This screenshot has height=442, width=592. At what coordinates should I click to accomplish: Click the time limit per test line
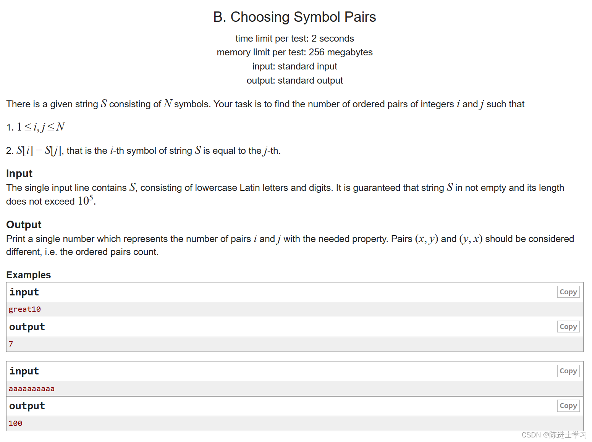[294, 38]
